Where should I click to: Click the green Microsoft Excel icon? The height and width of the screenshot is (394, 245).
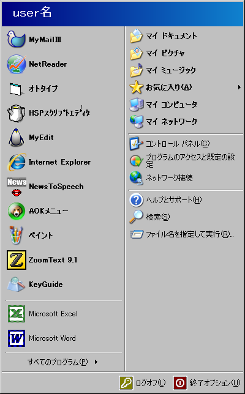17,314
